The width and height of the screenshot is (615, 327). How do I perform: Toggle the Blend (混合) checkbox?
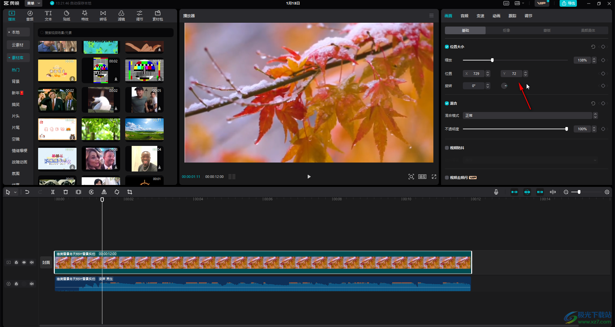pos(447,103)
